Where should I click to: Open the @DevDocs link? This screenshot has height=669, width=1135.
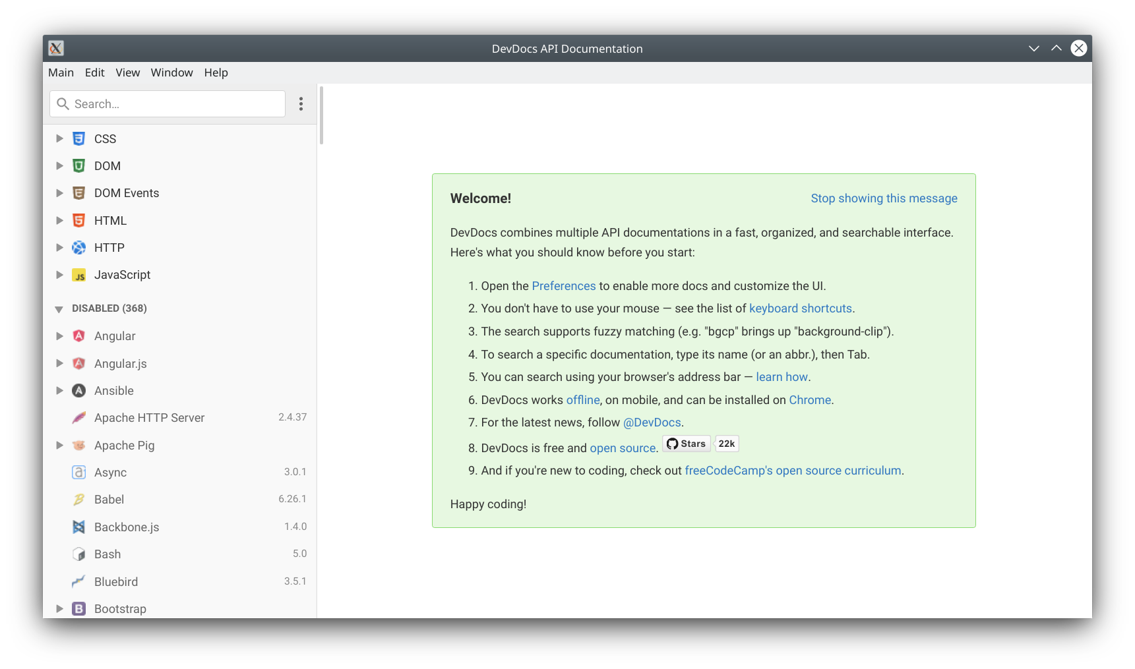[652, 422]
